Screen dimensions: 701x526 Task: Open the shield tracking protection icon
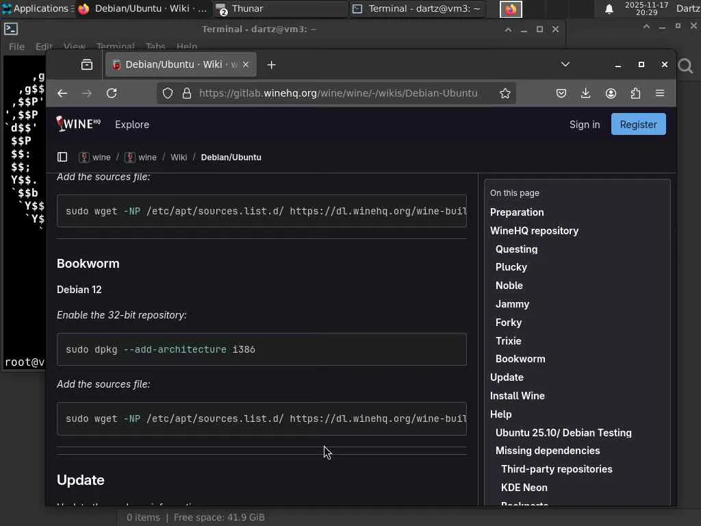168,93
